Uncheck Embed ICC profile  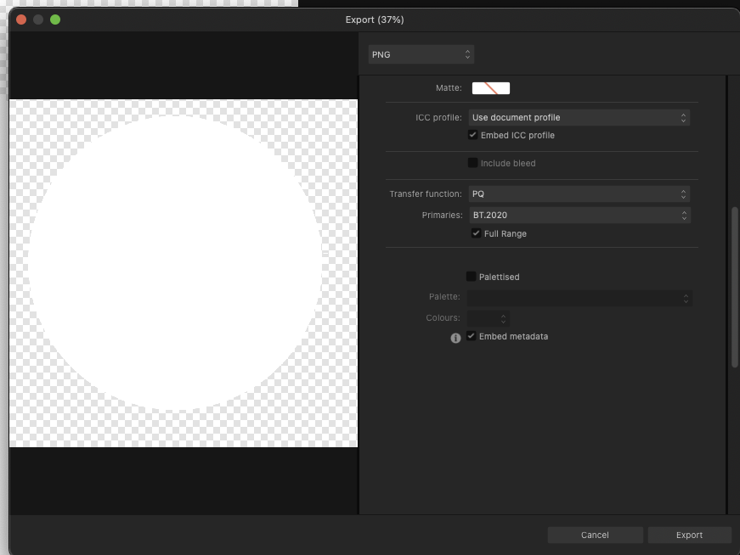coord(473,135)
